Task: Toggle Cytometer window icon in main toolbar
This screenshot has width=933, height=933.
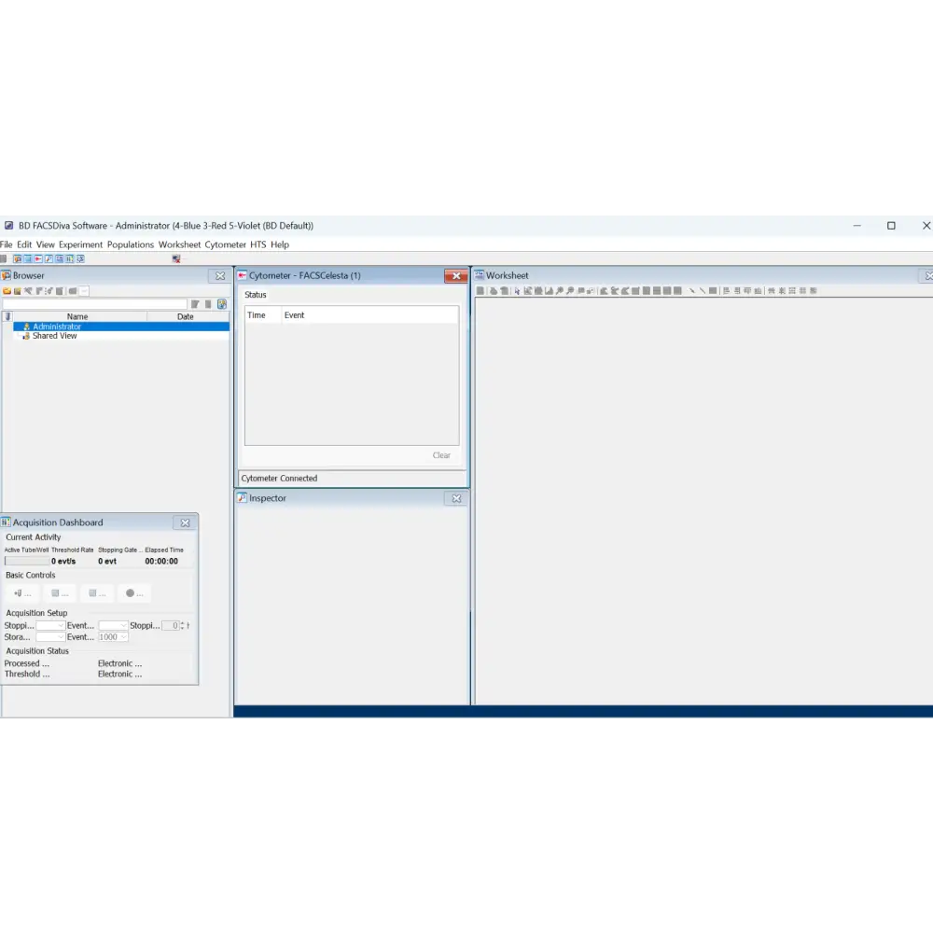Action: point(38,258)
